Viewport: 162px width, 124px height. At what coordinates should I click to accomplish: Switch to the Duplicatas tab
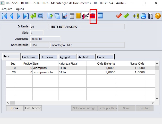pos(30,57)
